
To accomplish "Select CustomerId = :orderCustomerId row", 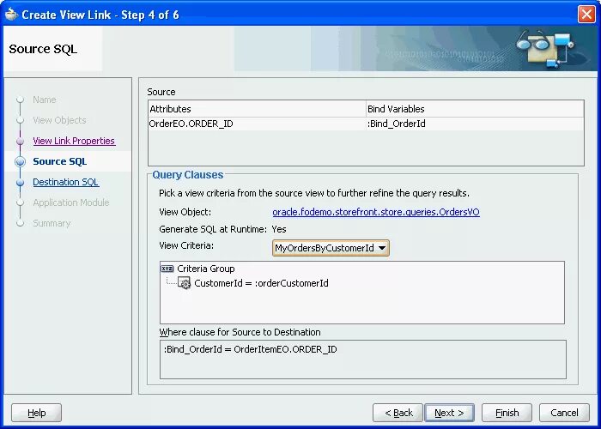I will tap(261, 283).
